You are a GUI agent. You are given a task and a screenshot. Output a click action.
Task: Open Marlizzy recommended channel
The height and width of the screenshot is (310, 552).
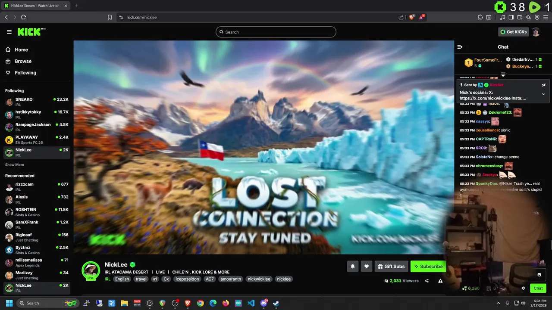(x=37, y=275)
